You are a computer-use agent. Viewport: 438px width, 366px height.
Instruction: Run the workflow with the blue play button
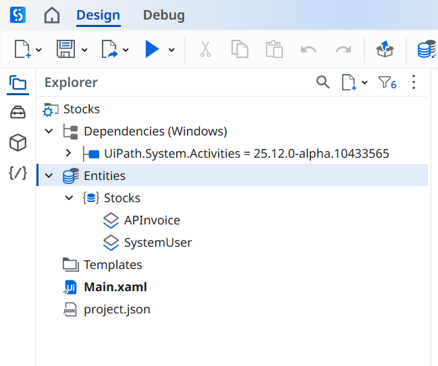coord(153,49)
